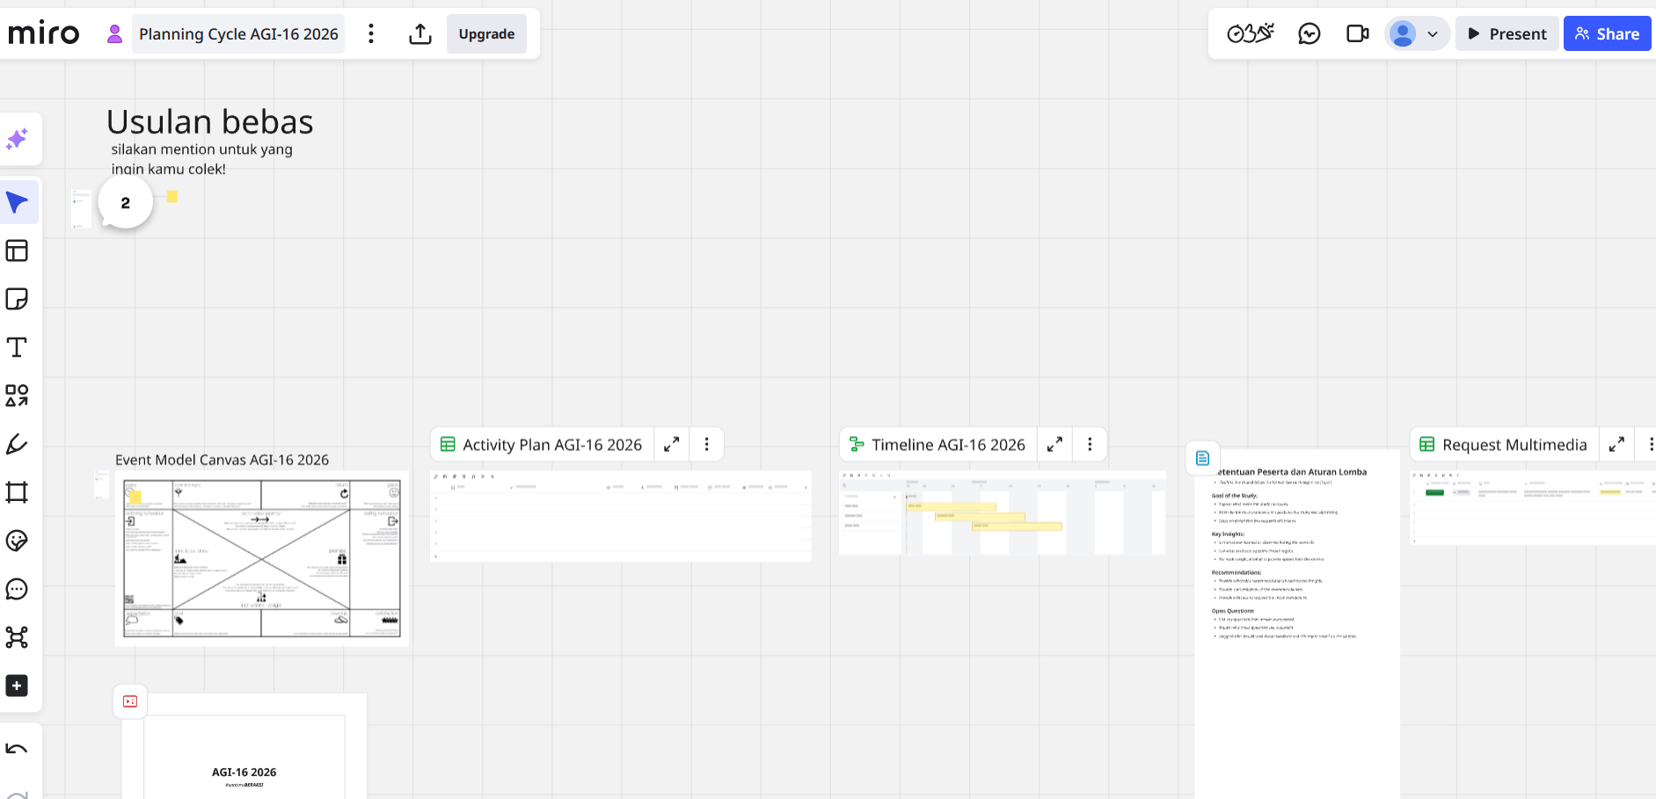1656x799 pixels.
Task: Open board options three-dot menu
Action: click(x=371, y=34)
